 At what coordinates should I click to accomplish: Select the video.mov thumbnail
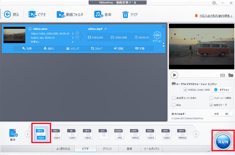[x=14, y=35]
